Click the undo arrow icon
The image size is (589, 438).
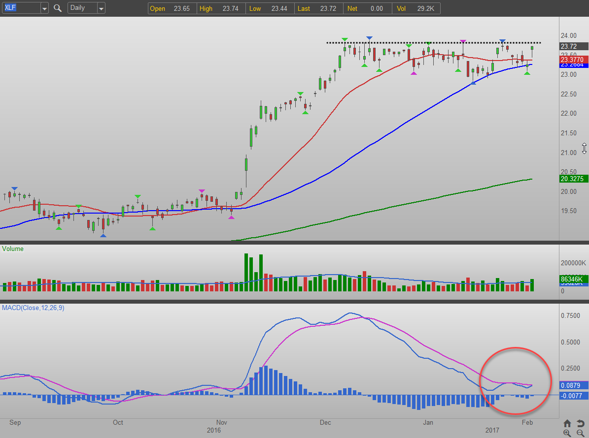(x=580, y=423)
